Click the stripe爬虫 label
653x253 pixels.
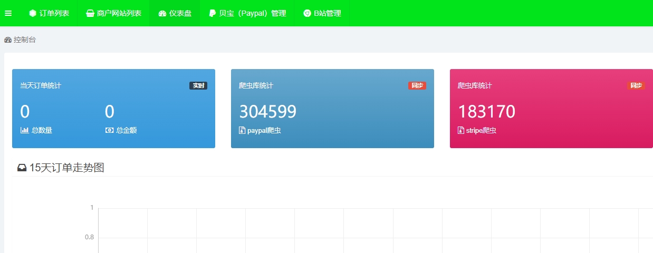481,130
